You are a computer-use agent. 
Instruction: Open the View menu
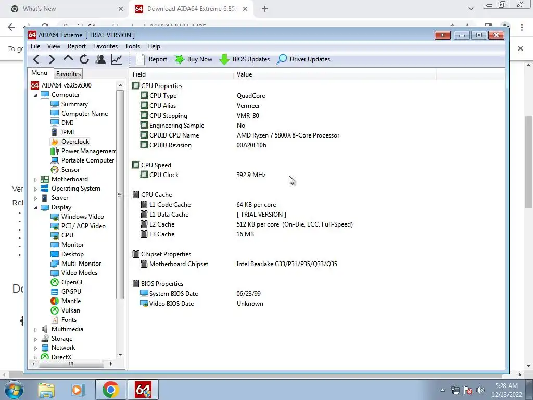[54, 46]
